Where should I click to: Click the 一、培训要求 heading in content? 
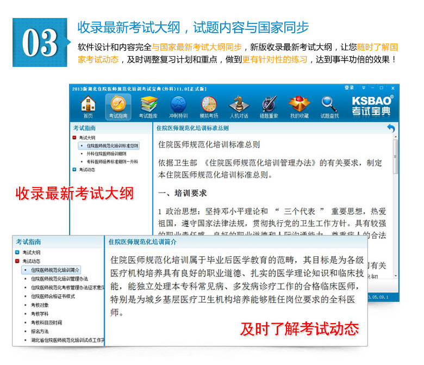tap(182, 193)
